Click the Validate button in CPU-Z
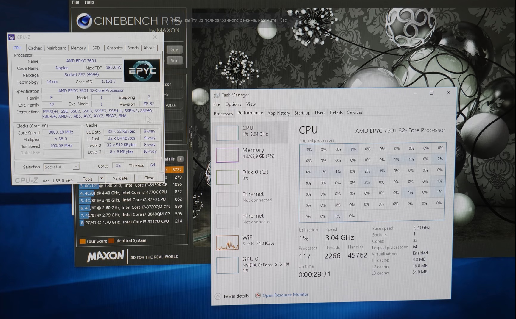The height and width of the screenshot is (319, 516). point(120,178)
